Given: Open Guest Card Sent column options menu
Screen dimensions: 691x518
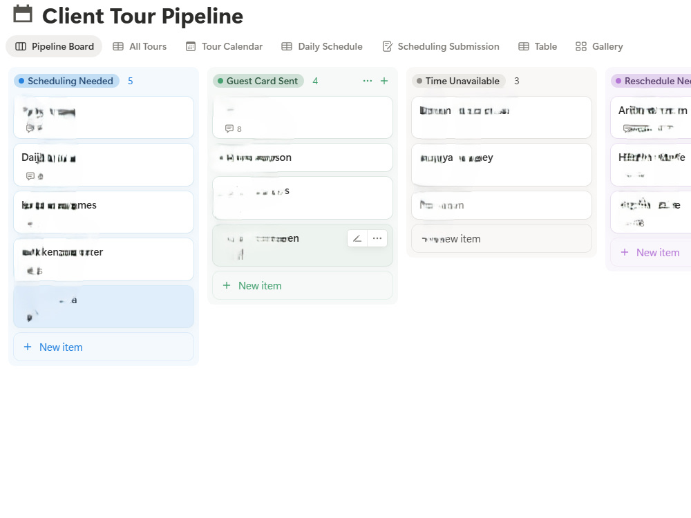Looking at the screenshot, I should pyautogui.click(x=368, y=81).
